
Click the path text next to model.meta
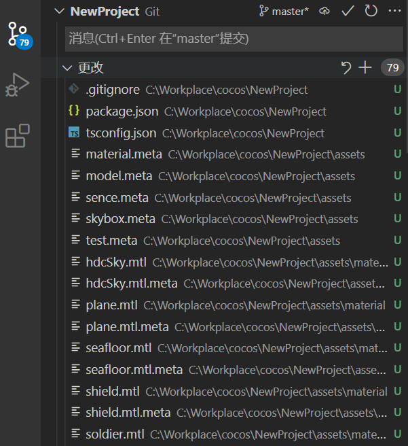pyautogui.click(x=257, y=176)
